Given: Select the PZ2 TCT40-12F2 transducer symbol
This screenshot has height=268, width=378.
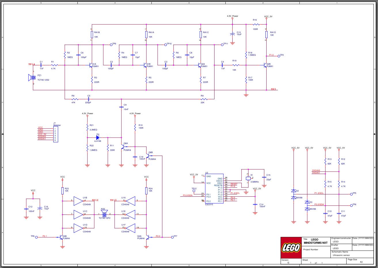Looking at the screenshot, I should [x=104, y=214].
